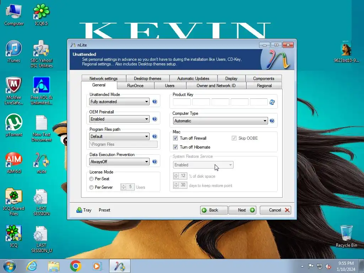This screenshot has width=364, height=273.
Task: Open help for Data Execution Prevention
Action: 155,162
